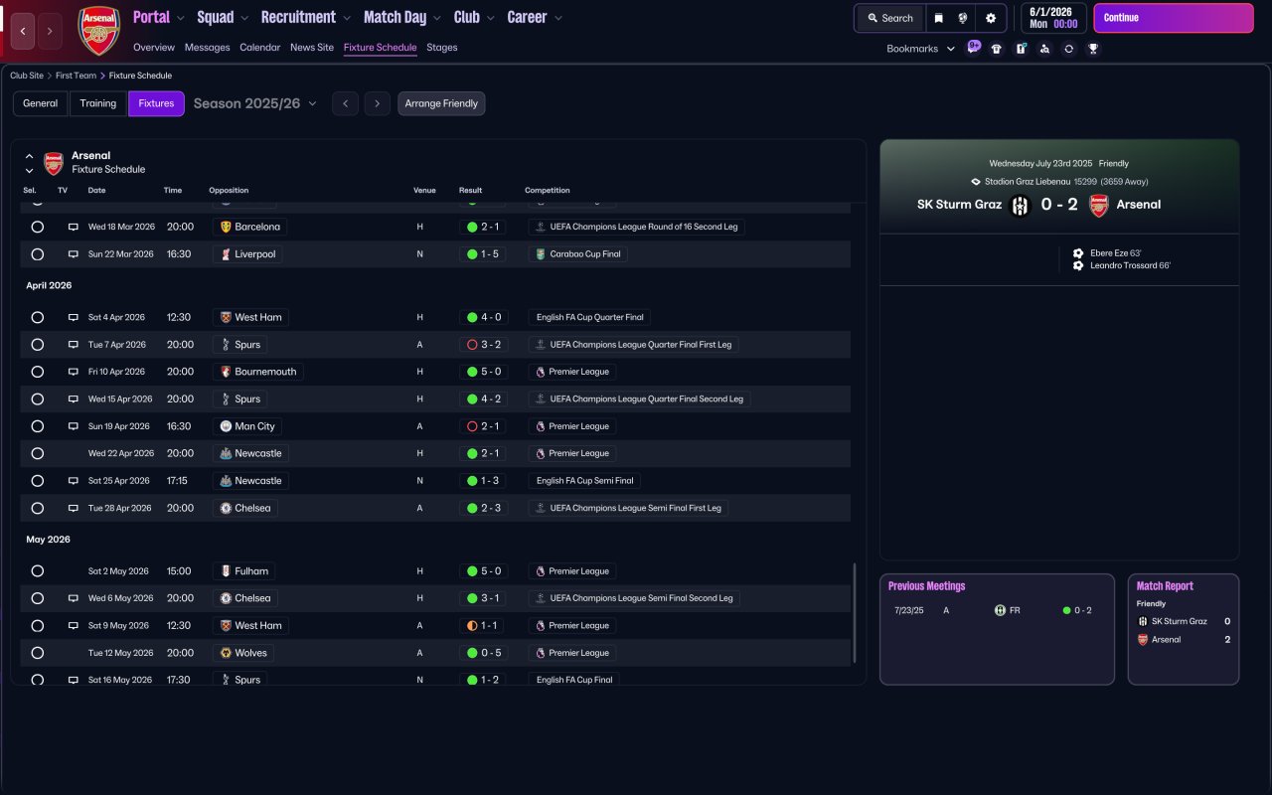Open the Calendar tab in Portal submenu
This screenshot has height=795, width=1272.
click(259, 48)
